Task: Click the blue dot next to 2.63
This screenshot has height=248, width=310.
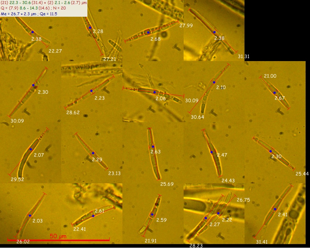Action: [x=153, y=147]
